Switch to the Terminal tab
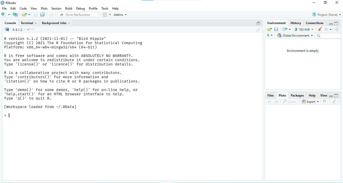Screen dimensions: 343x183 (x=27, y=23)
